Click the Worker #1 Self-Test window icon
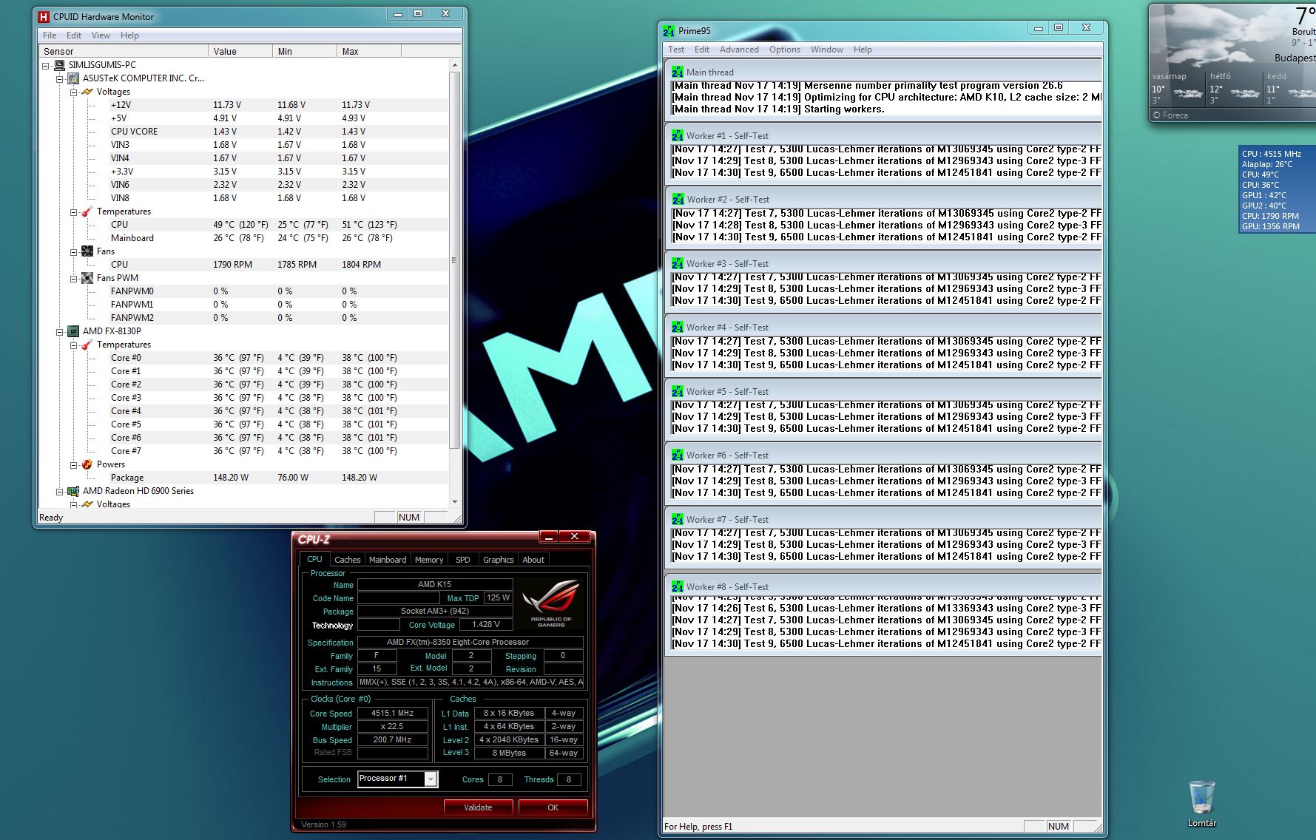Viewport: 1316px width, 840px height. (677, 136)
